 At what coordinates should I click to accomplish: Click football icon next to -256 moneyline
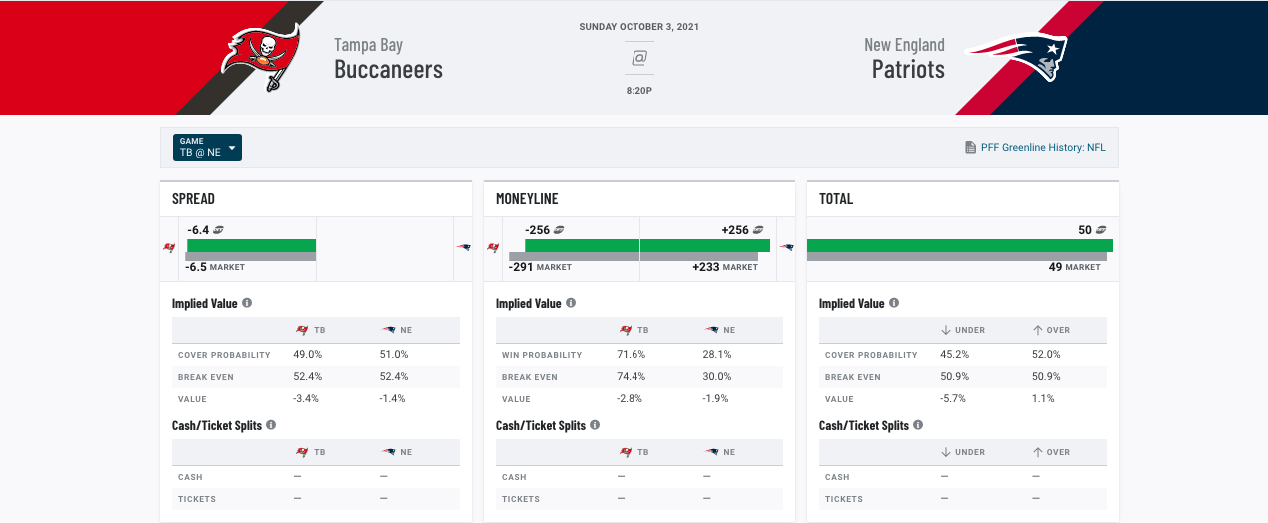[x=561, y=230]
